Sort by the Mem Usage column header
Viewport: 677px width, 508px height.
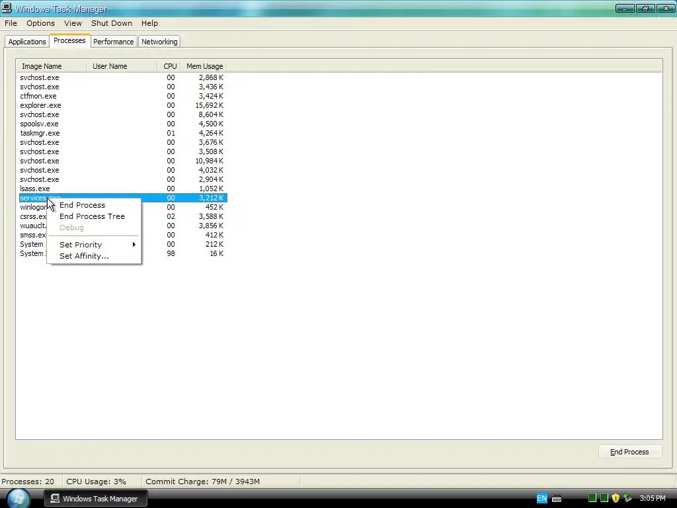(204, 66)
